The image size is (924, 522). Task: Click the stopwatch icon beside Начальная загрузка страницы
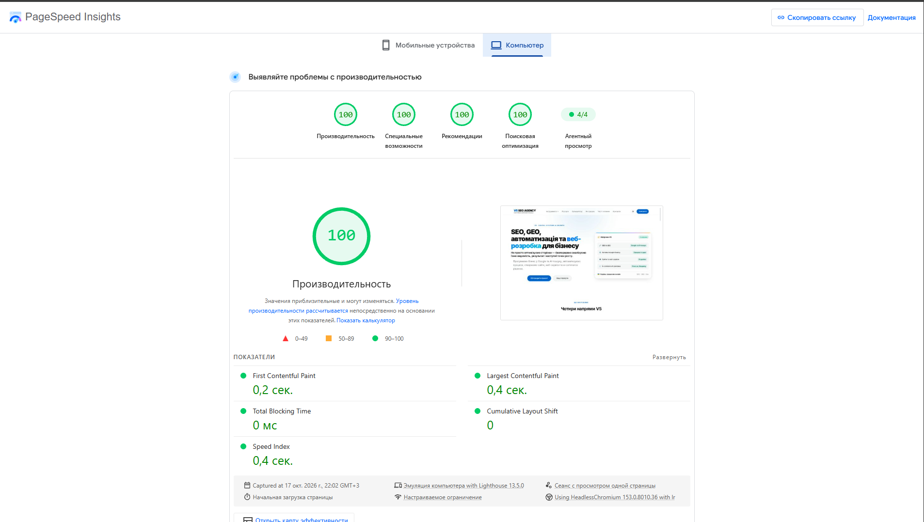247,497
